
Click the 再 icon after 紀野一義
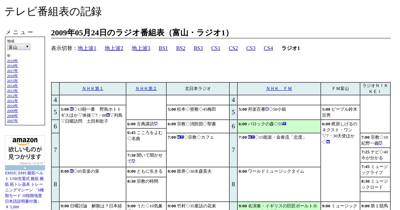click(x=380, y=143)
